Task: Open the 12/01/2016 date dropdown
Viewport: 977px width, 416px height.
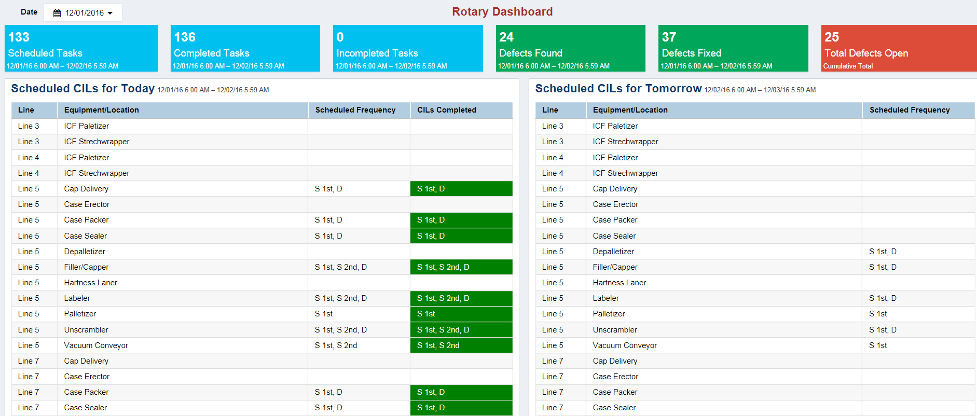Action: pyautogui.click(x=83, y=12)
